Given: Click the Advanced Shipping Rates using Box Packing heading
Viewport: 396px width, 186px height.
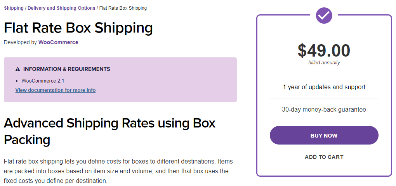Looking at the screenshot, I should [109, 131].
